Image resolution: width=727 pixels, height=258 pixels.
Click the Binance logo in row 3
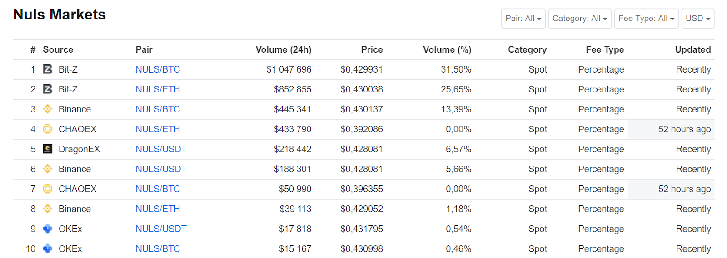click(47, 109)
